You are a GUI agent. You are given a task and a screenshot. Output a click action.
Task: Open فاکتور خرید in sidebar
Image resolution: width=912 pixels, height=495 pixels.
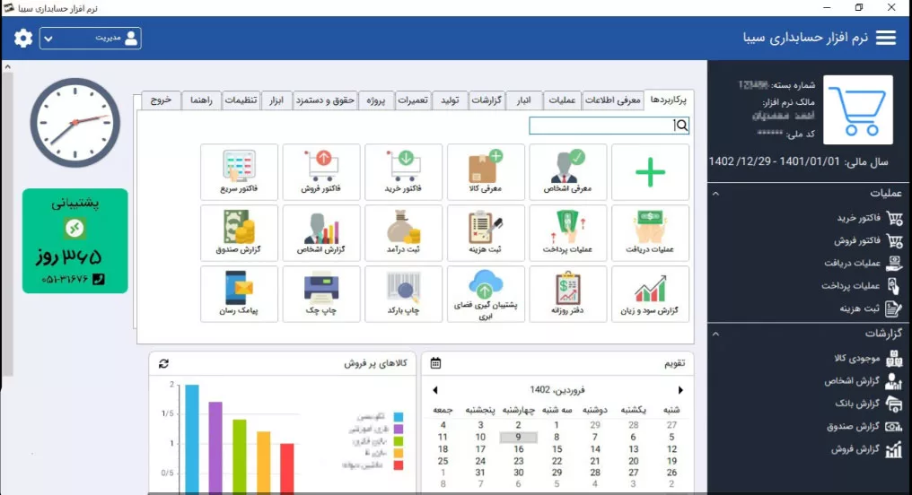[x=869, y=218]
